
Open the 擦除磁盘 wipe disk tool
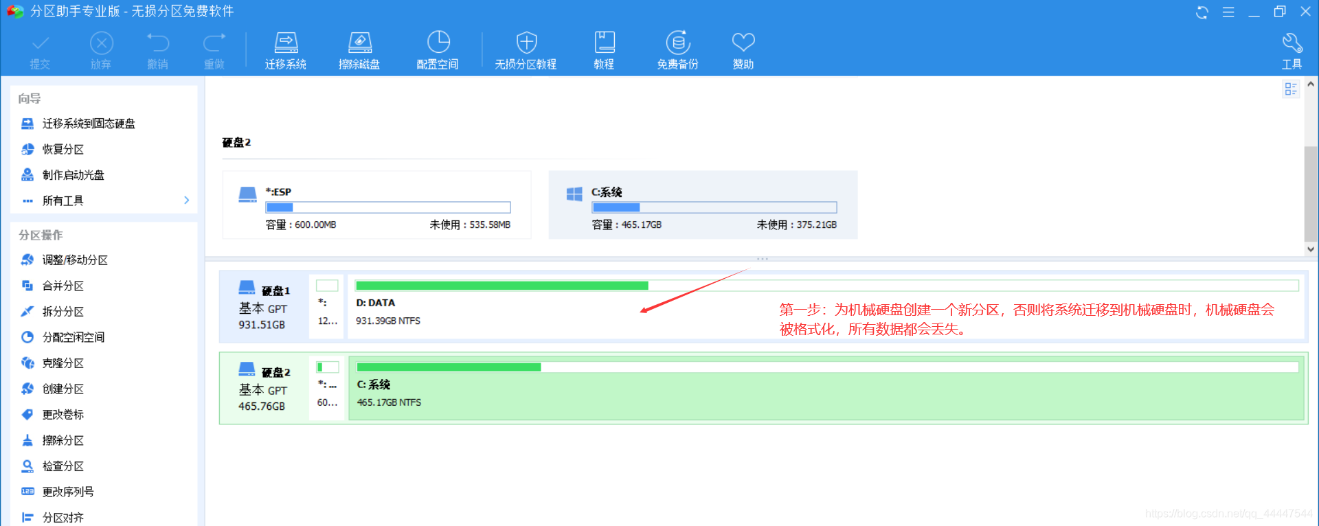tap(359, 50)
